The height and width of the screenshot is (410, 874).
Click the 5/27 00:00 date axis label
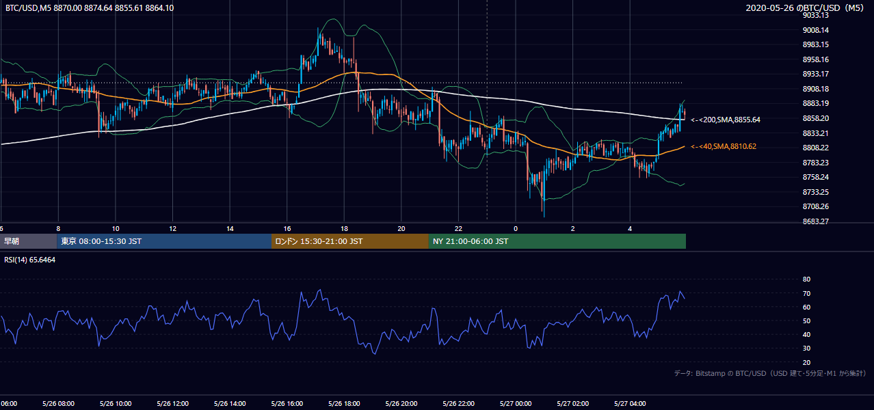pyautogui.click(x=516, y=404)
